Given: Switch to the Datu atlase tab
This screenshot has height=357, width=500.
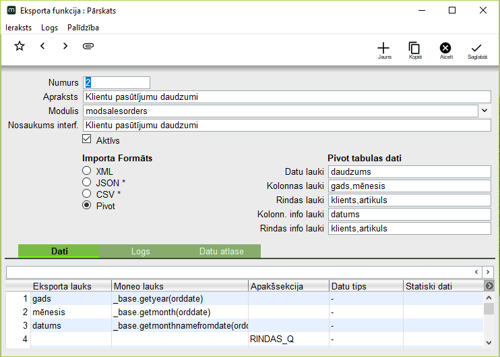Looking at the screenshot, I should click(x=222, y=251).
